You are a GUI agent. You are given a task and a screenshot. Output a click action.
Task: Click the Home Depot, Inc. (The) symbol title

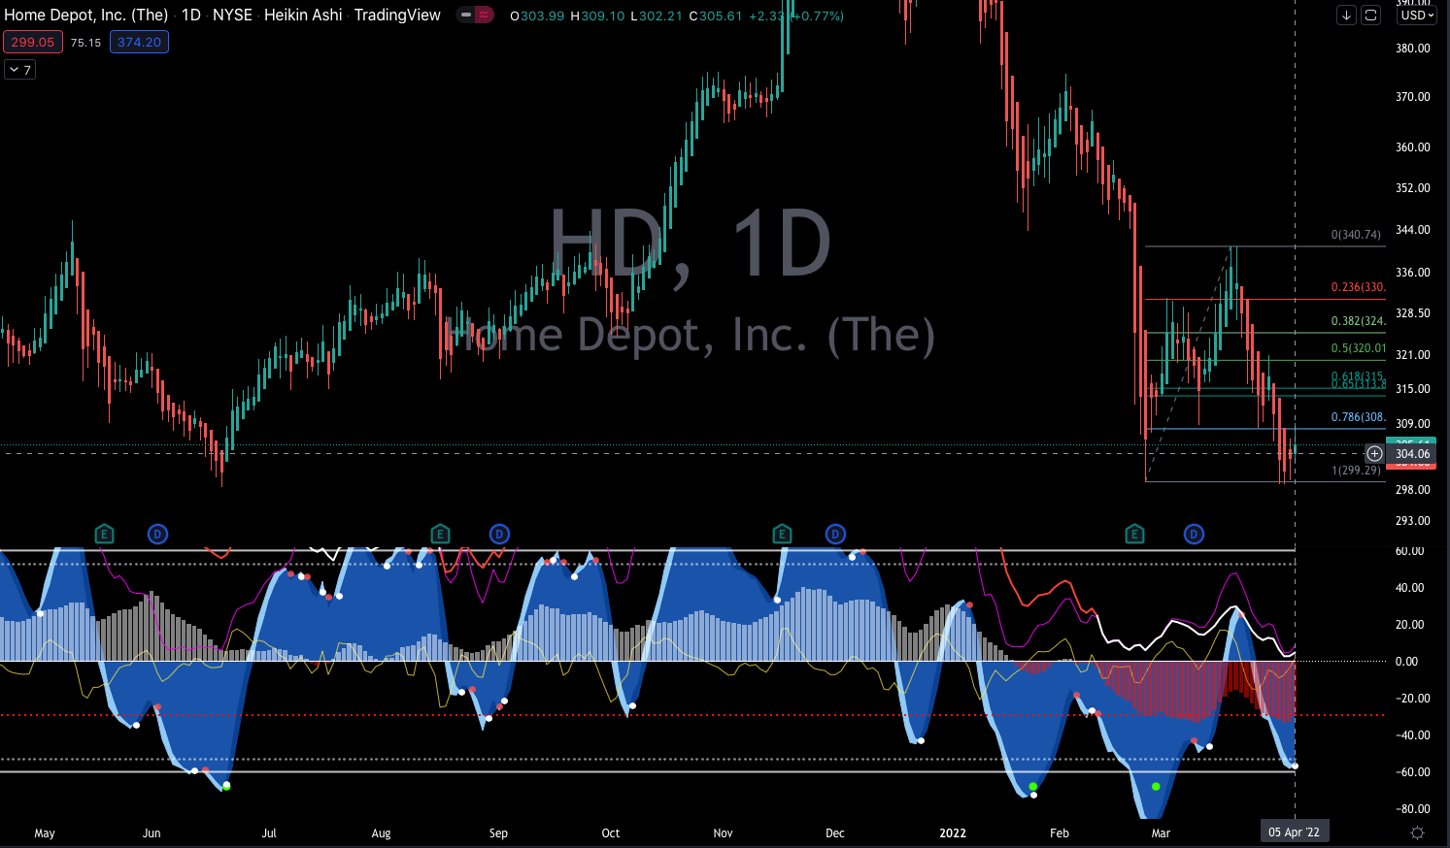(86, 16)
